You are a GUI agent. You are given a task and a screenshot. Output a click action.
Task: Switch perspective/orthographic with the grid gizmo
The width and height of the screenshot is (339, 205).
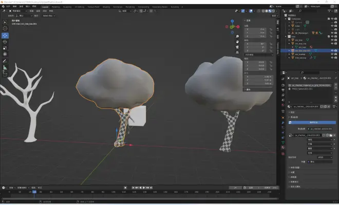(237, 52)
